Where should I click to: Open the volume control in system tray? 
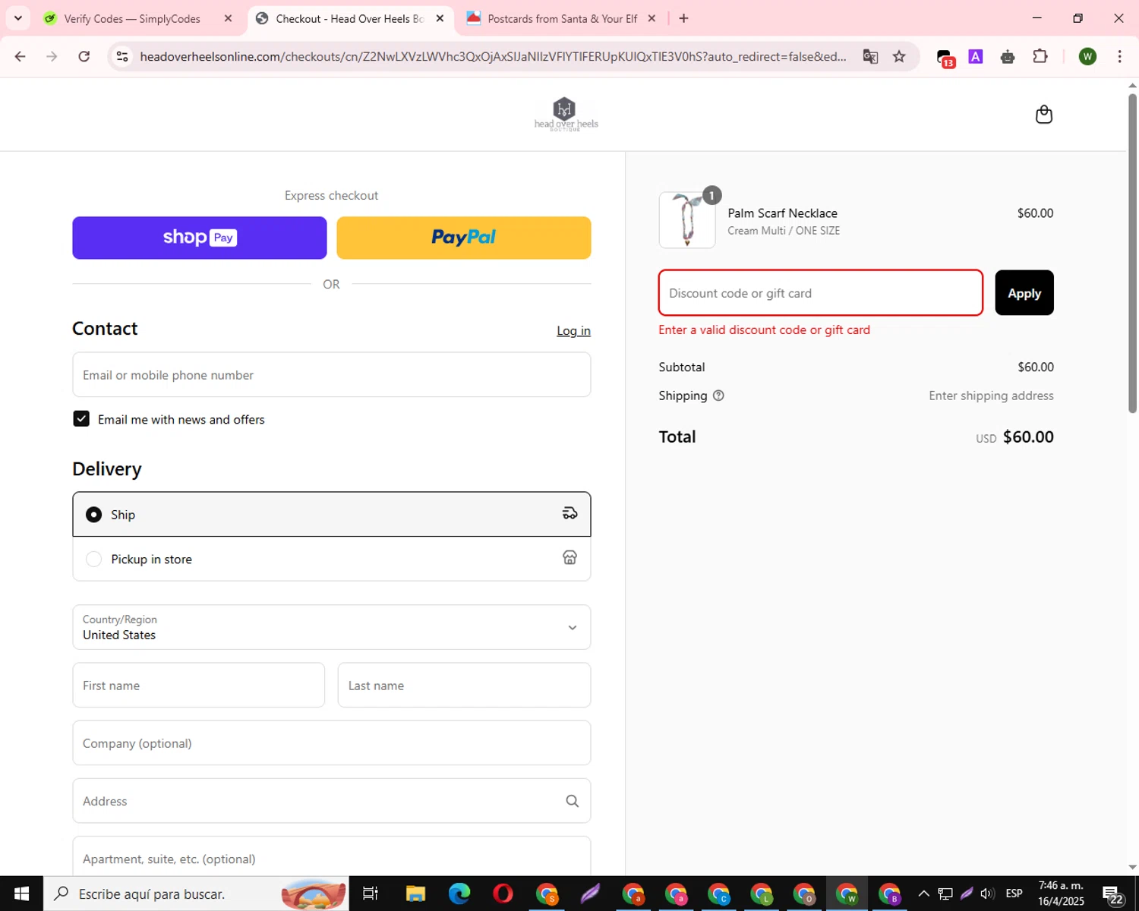[988, 894]
